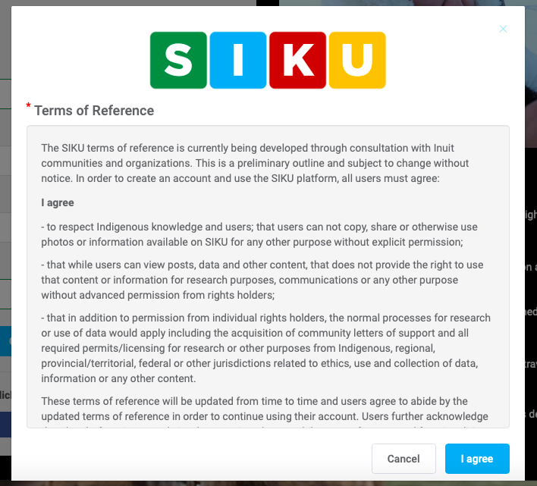Click the red required asterisk
Image resolution: width=537 pixels, height=486 pixels.
click(x=29, y=106)
